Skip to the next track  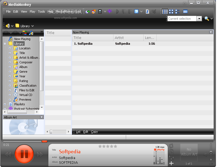(x=40, y=154)
